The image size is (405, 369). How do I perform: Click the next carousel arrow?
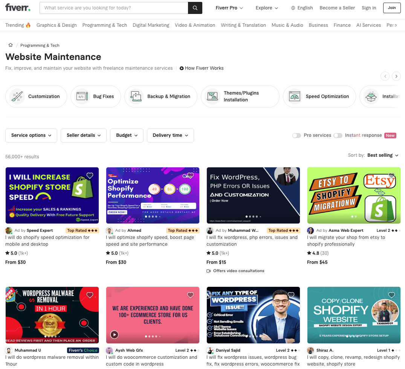click(396, 76)
